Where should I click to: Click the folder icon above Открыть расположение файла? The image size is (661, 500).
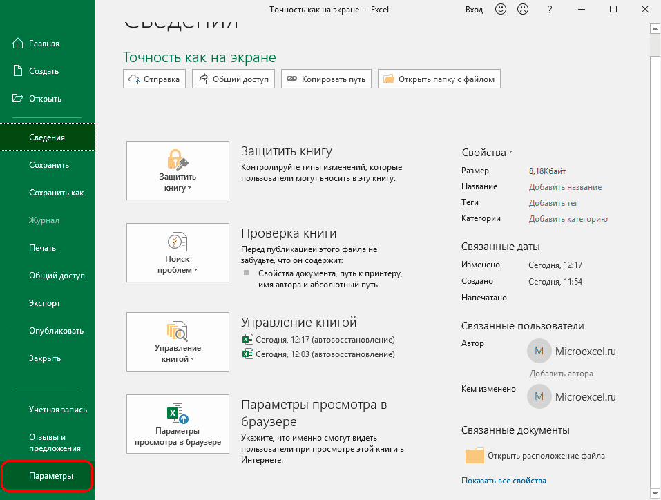(475, 455)
